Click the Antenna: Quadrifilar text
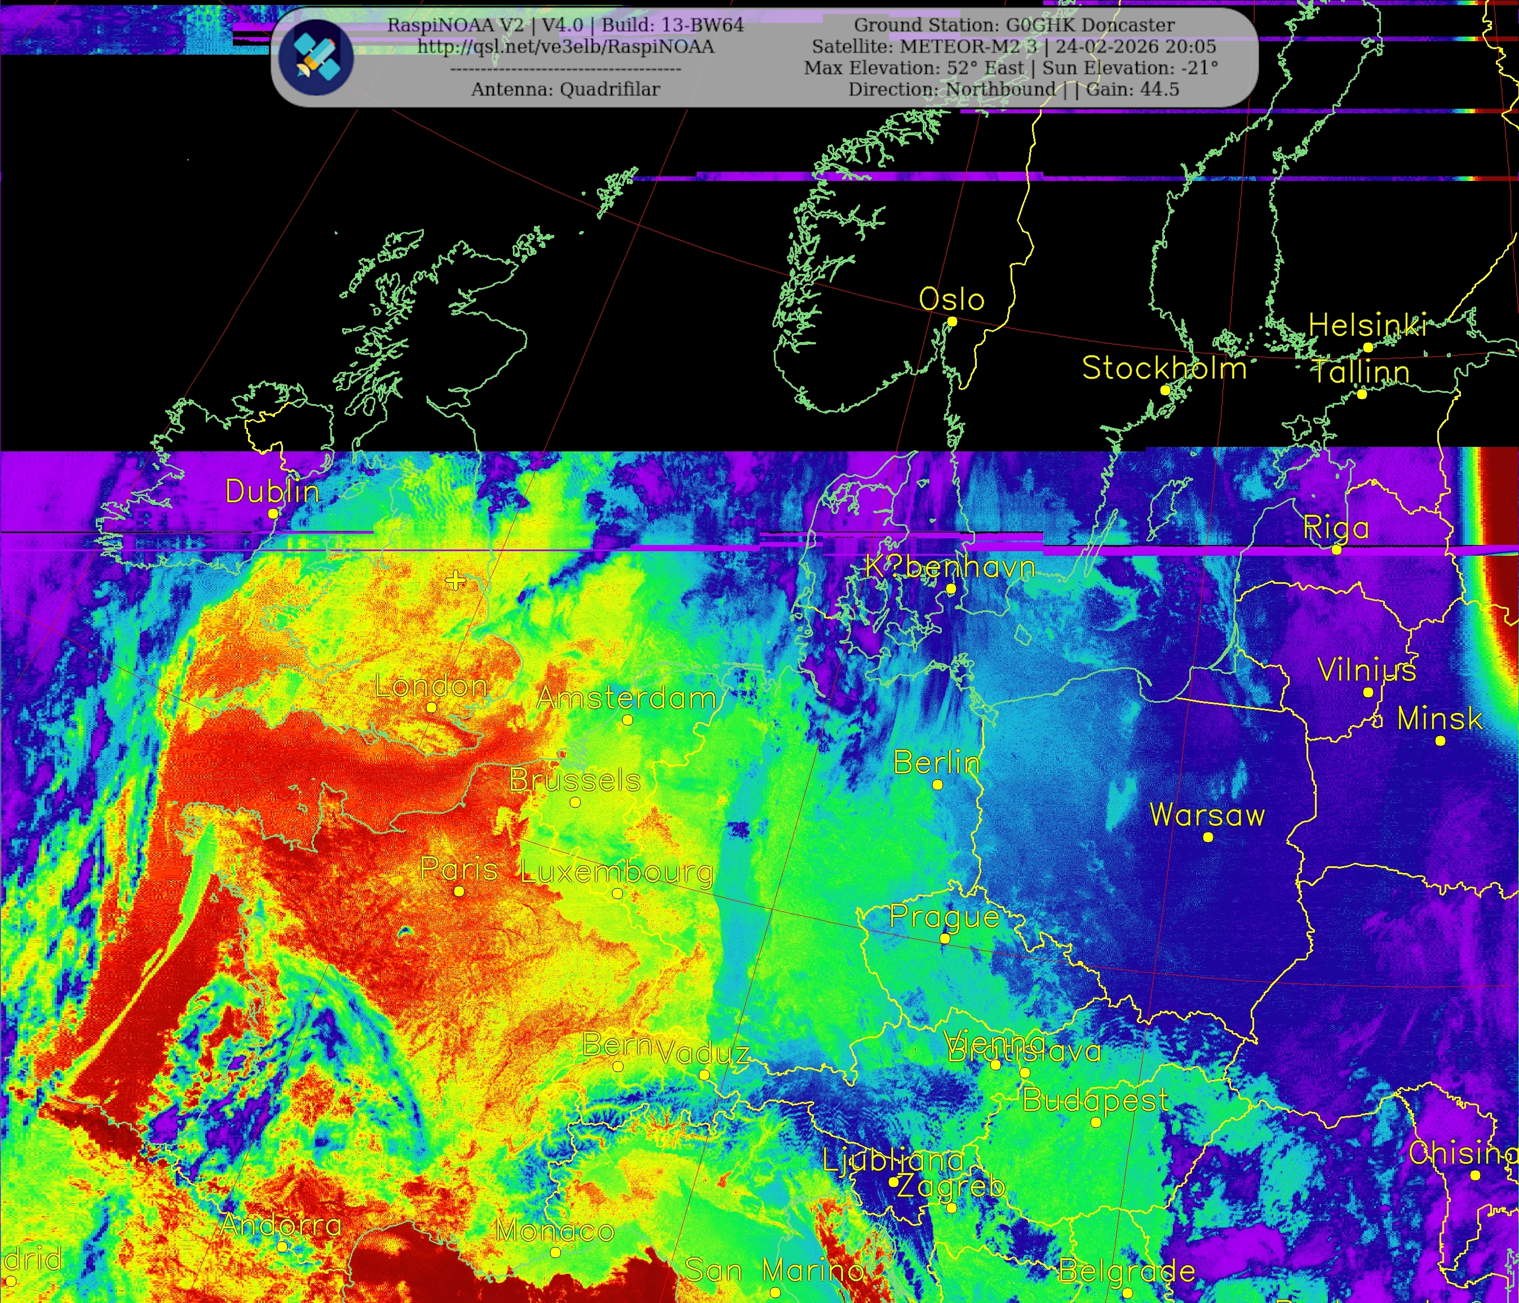 click(565, 90)
